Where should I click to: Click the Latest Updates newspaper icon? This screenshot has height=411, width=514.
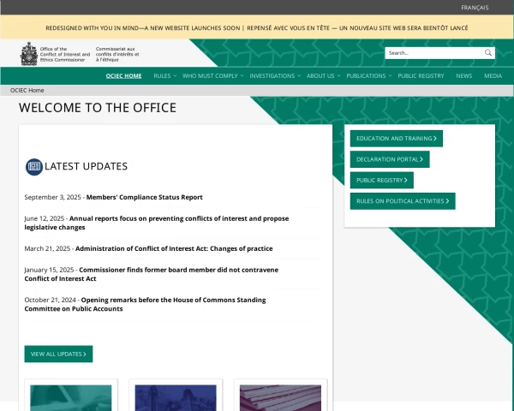click(x=34, y=167)
